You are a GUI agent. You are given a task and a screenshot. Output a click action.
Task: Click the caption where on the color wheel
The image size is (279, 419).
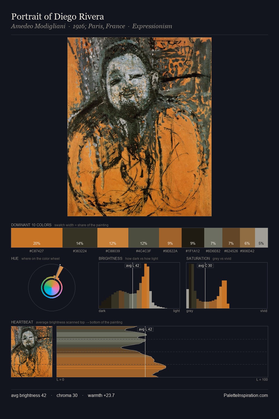point(40,259)
